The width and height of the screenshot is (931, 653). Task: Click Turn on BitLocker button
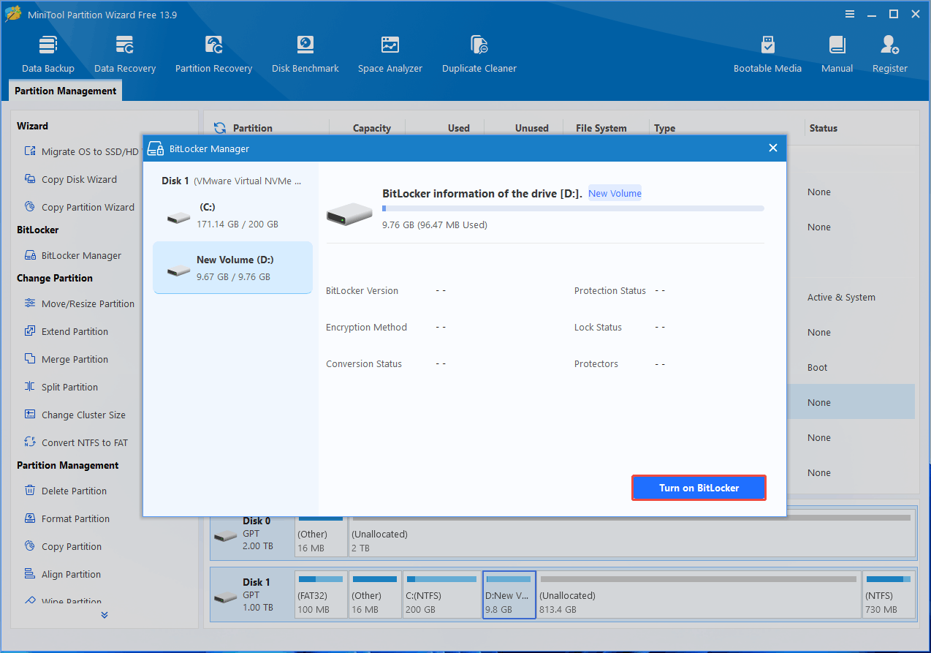pos(699,488)
